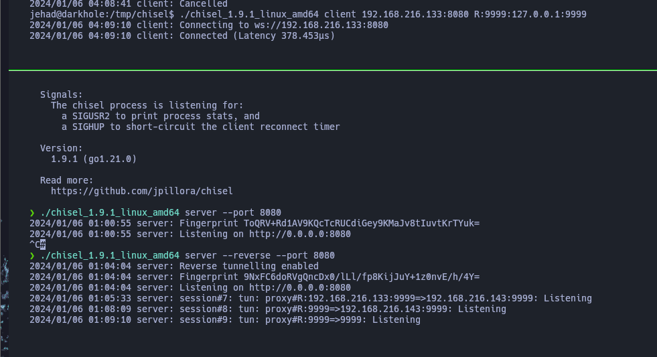Click the R:9999:127.0.0.1:9999 argument
Screen dimensions: 657x357
coord(530,14)
